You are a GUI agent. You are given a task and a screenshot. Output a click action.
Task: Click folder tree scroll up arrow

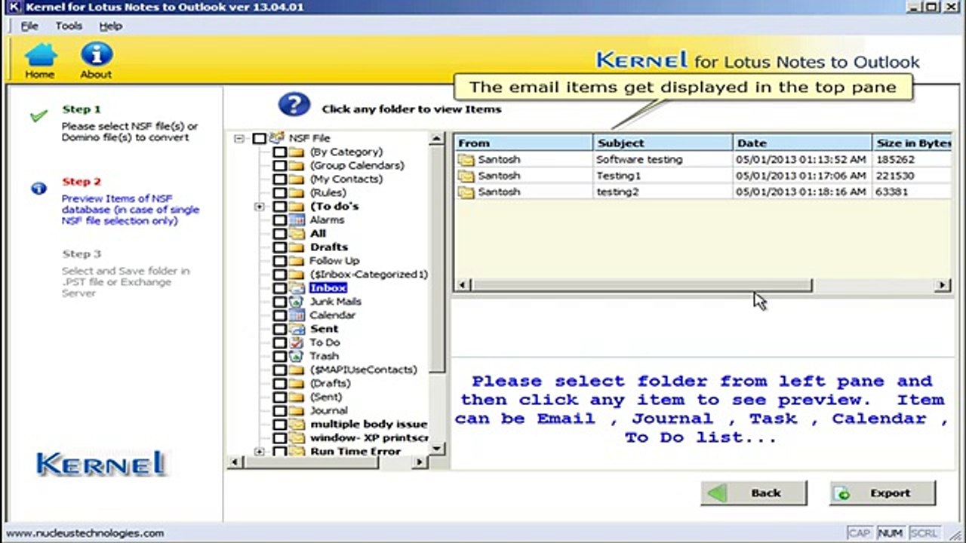[x=437, y=139]
